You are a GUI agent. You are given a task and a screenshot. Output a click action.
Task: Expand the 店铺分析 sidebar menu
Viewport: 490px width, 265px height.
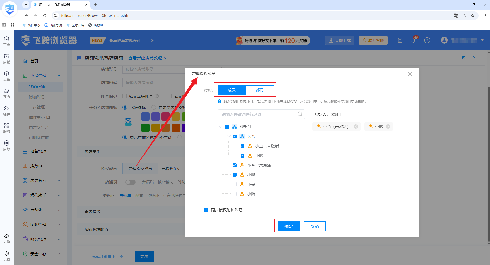[59, 181]
